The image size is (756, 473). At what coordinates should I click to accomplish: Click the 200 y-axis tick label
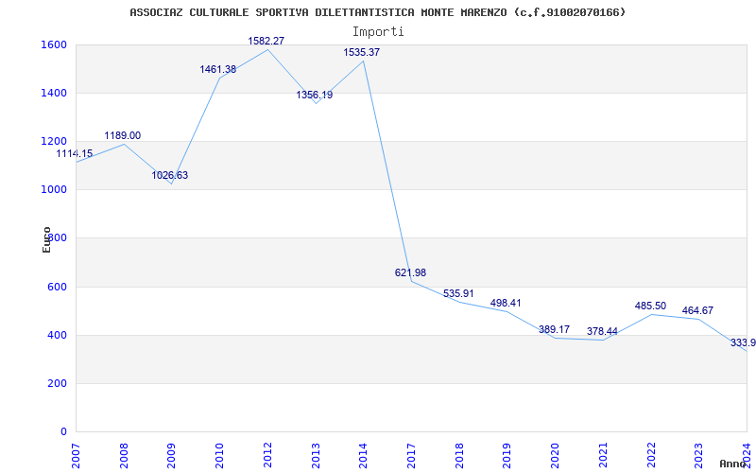pyautogui.click(x=56, y=384)
